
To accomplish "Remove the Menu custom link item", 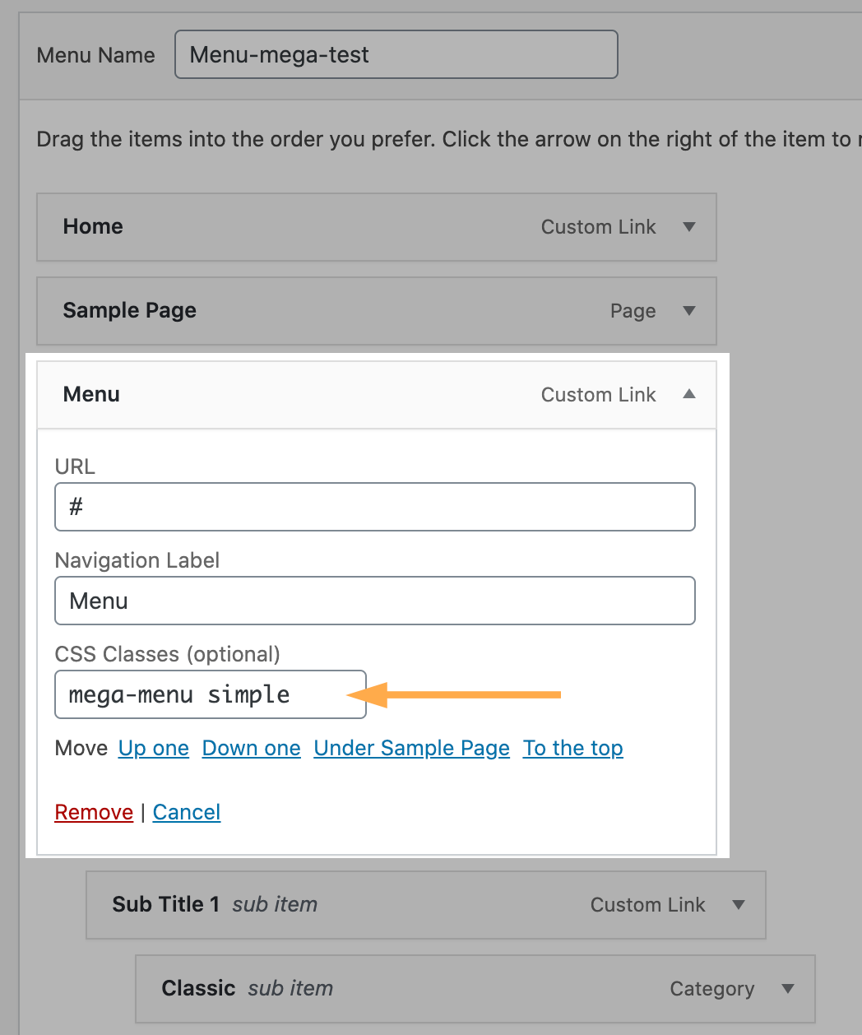I will coord(94,812).
